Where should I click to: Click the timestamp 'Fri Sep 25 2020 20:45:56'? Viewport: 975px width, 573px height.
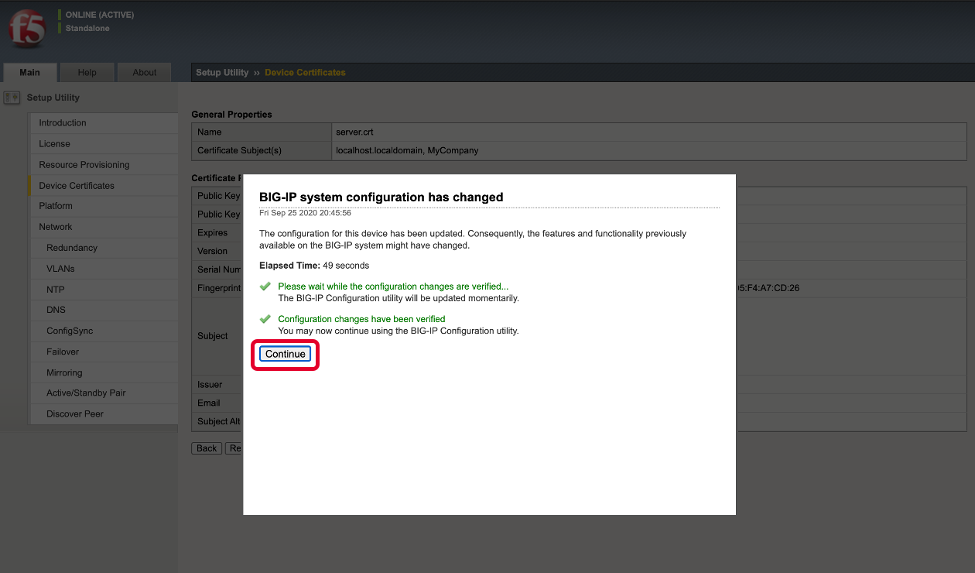pyautogui.click(x=305, y=212)
